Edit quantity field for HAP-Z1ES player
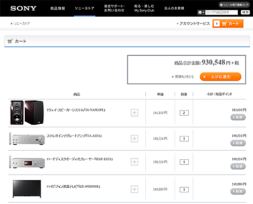 pyautogui.click(x=184, y=162)
